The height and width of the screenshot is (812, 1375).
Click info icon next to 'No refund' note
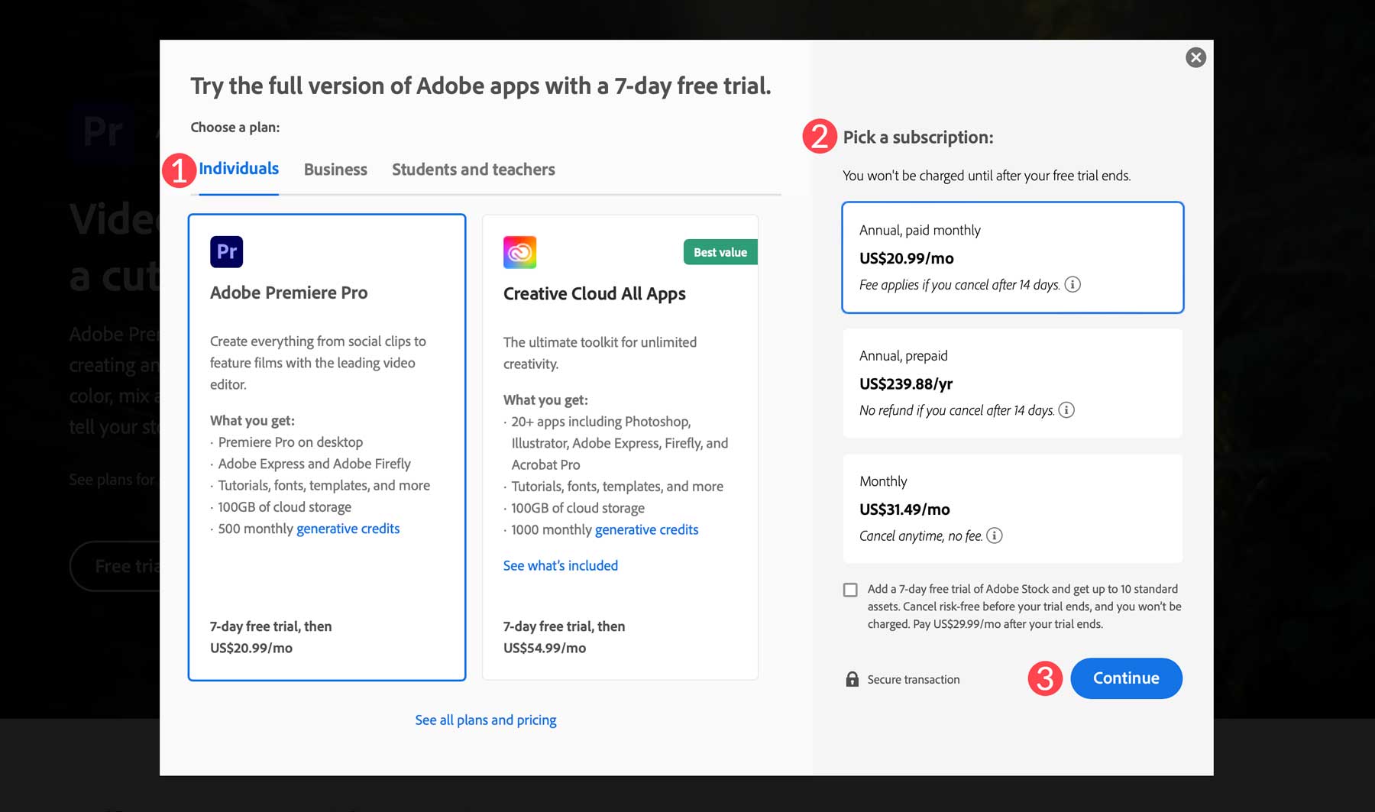point(1066,410)
